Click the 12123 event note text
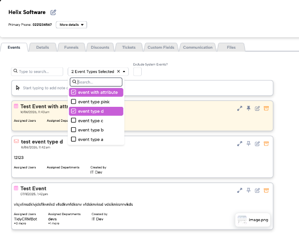Screen dimensions: 299x237 [19, 158]
